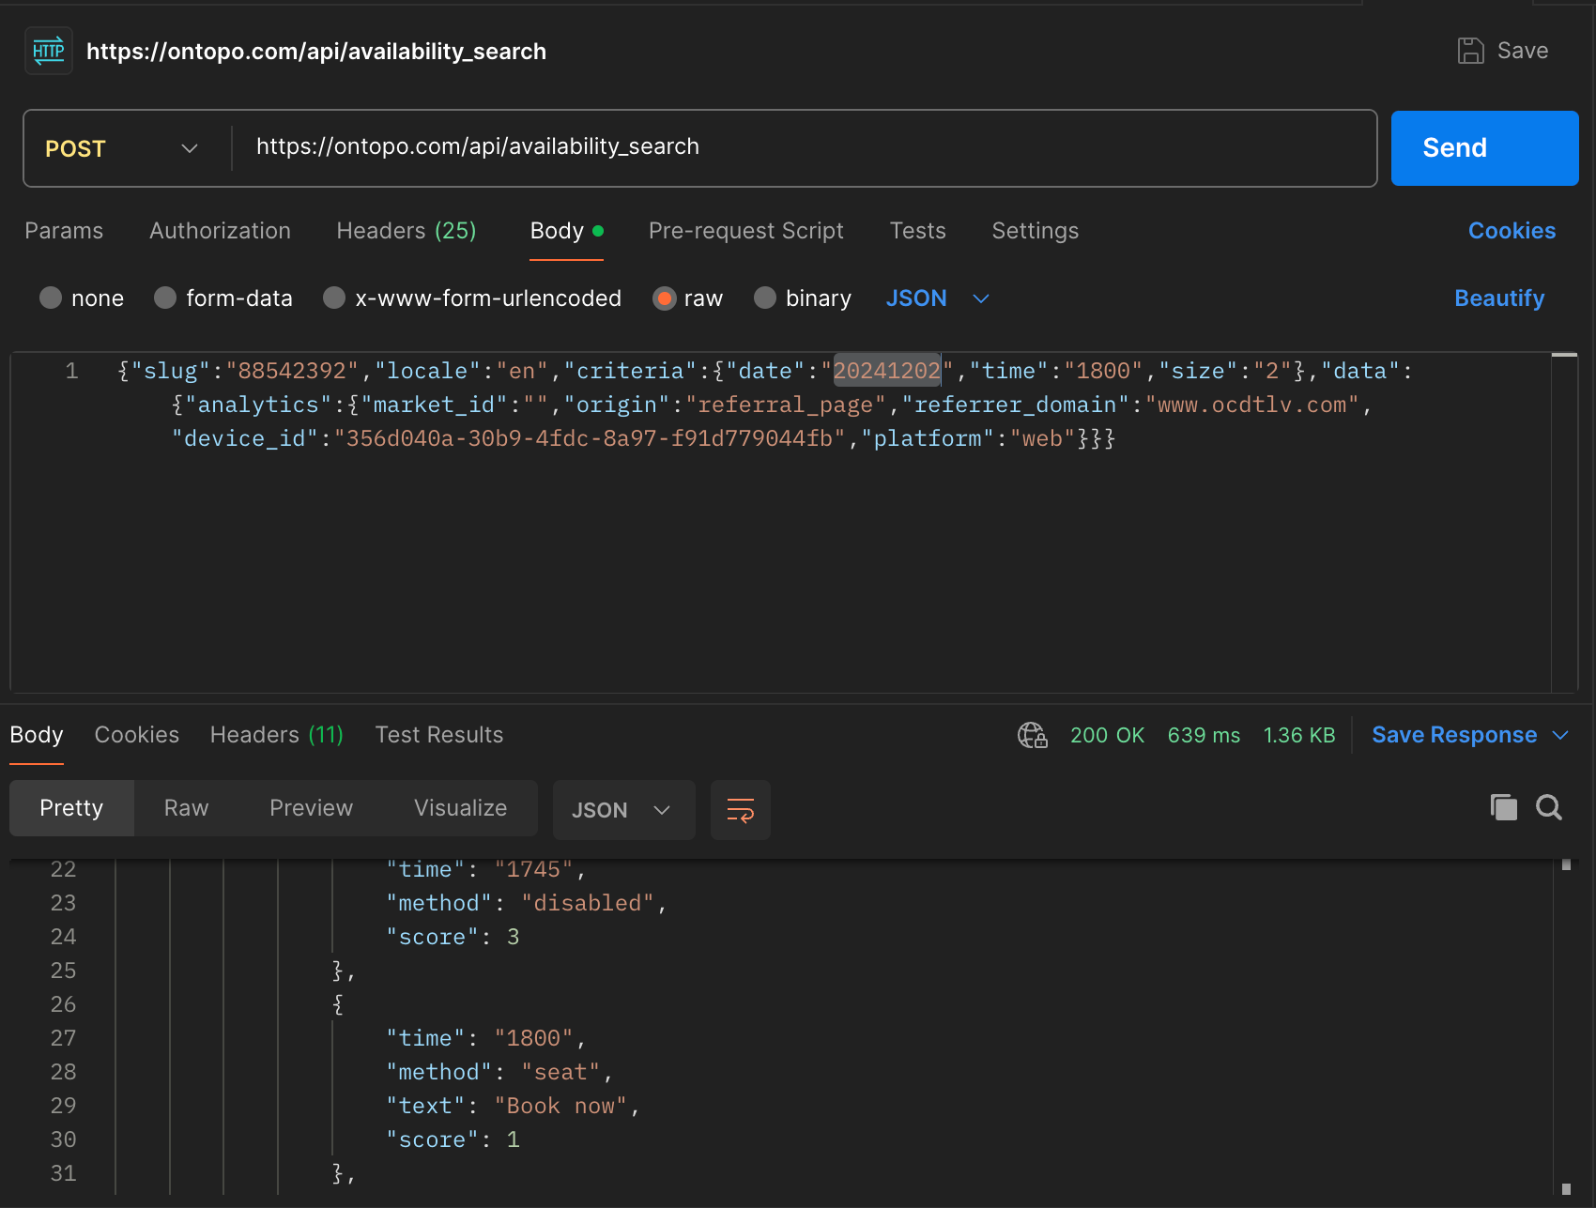The height and width of the screenshot is (1208, 1596).
Task: Click the highlighted date value 20241202
Action: 887,371
